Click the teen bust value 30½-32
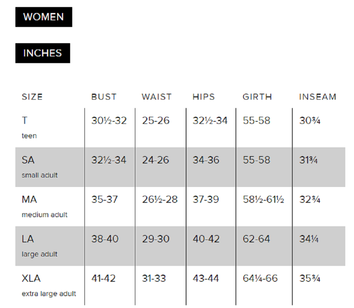354x308 pixels. tap(109, 121)
